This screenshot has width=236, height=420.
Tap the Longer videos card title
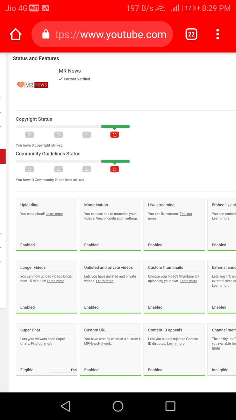[33, 267]
